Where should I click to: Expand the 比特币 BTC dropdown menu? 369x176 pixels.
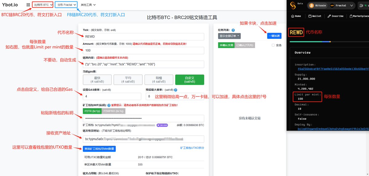(43, 5)
